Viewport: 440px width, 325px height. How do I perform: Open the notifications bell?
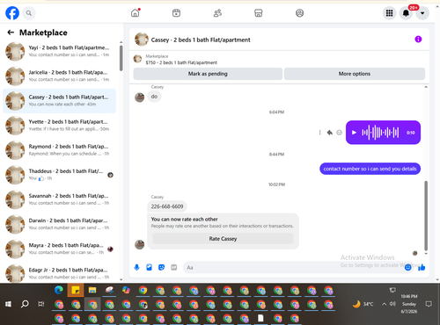point(406,13)
